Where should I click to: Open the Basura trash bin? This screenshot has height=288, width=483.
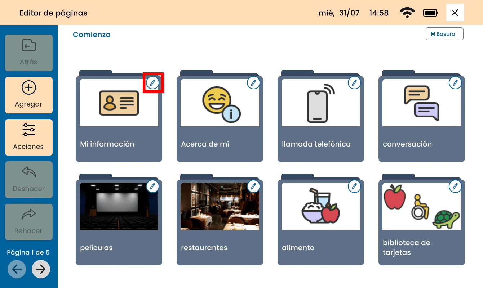444,34
